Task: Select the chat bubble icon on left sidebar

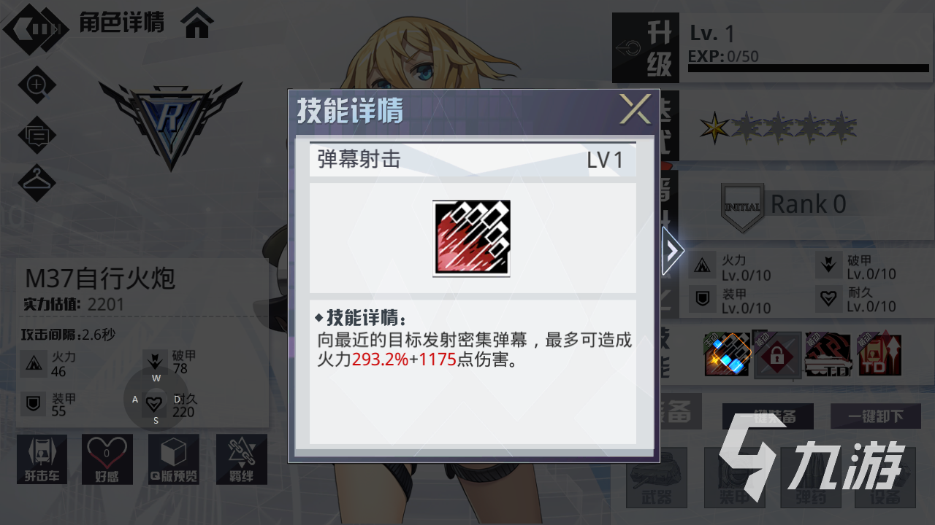Action: tap(37, 134)
